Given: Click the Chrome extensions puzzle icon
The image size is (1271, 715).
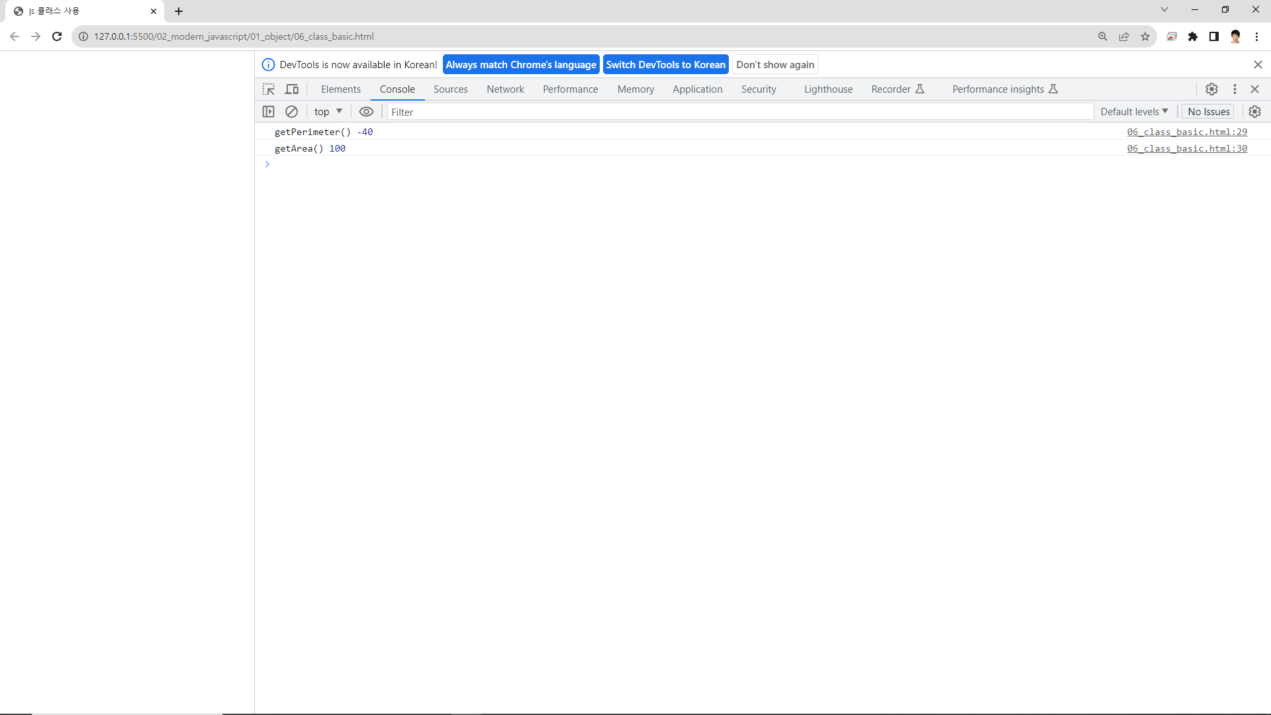Looking at the screenshot, I should click(x=1193, y=36).
